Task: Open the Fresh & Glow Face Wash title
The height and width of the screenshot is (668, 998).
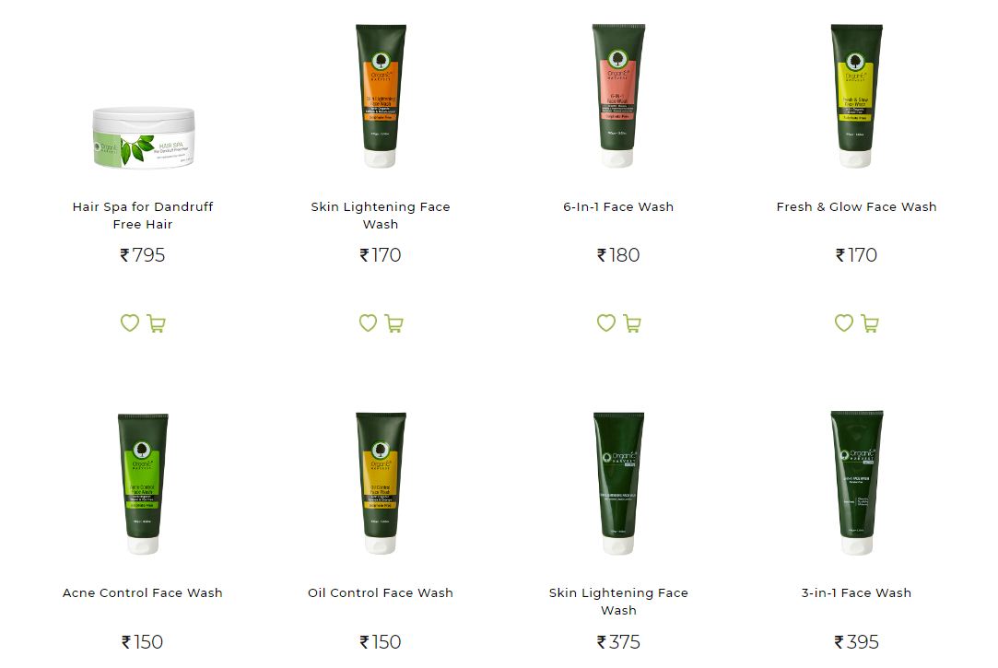Action: [x=857, y=206]
